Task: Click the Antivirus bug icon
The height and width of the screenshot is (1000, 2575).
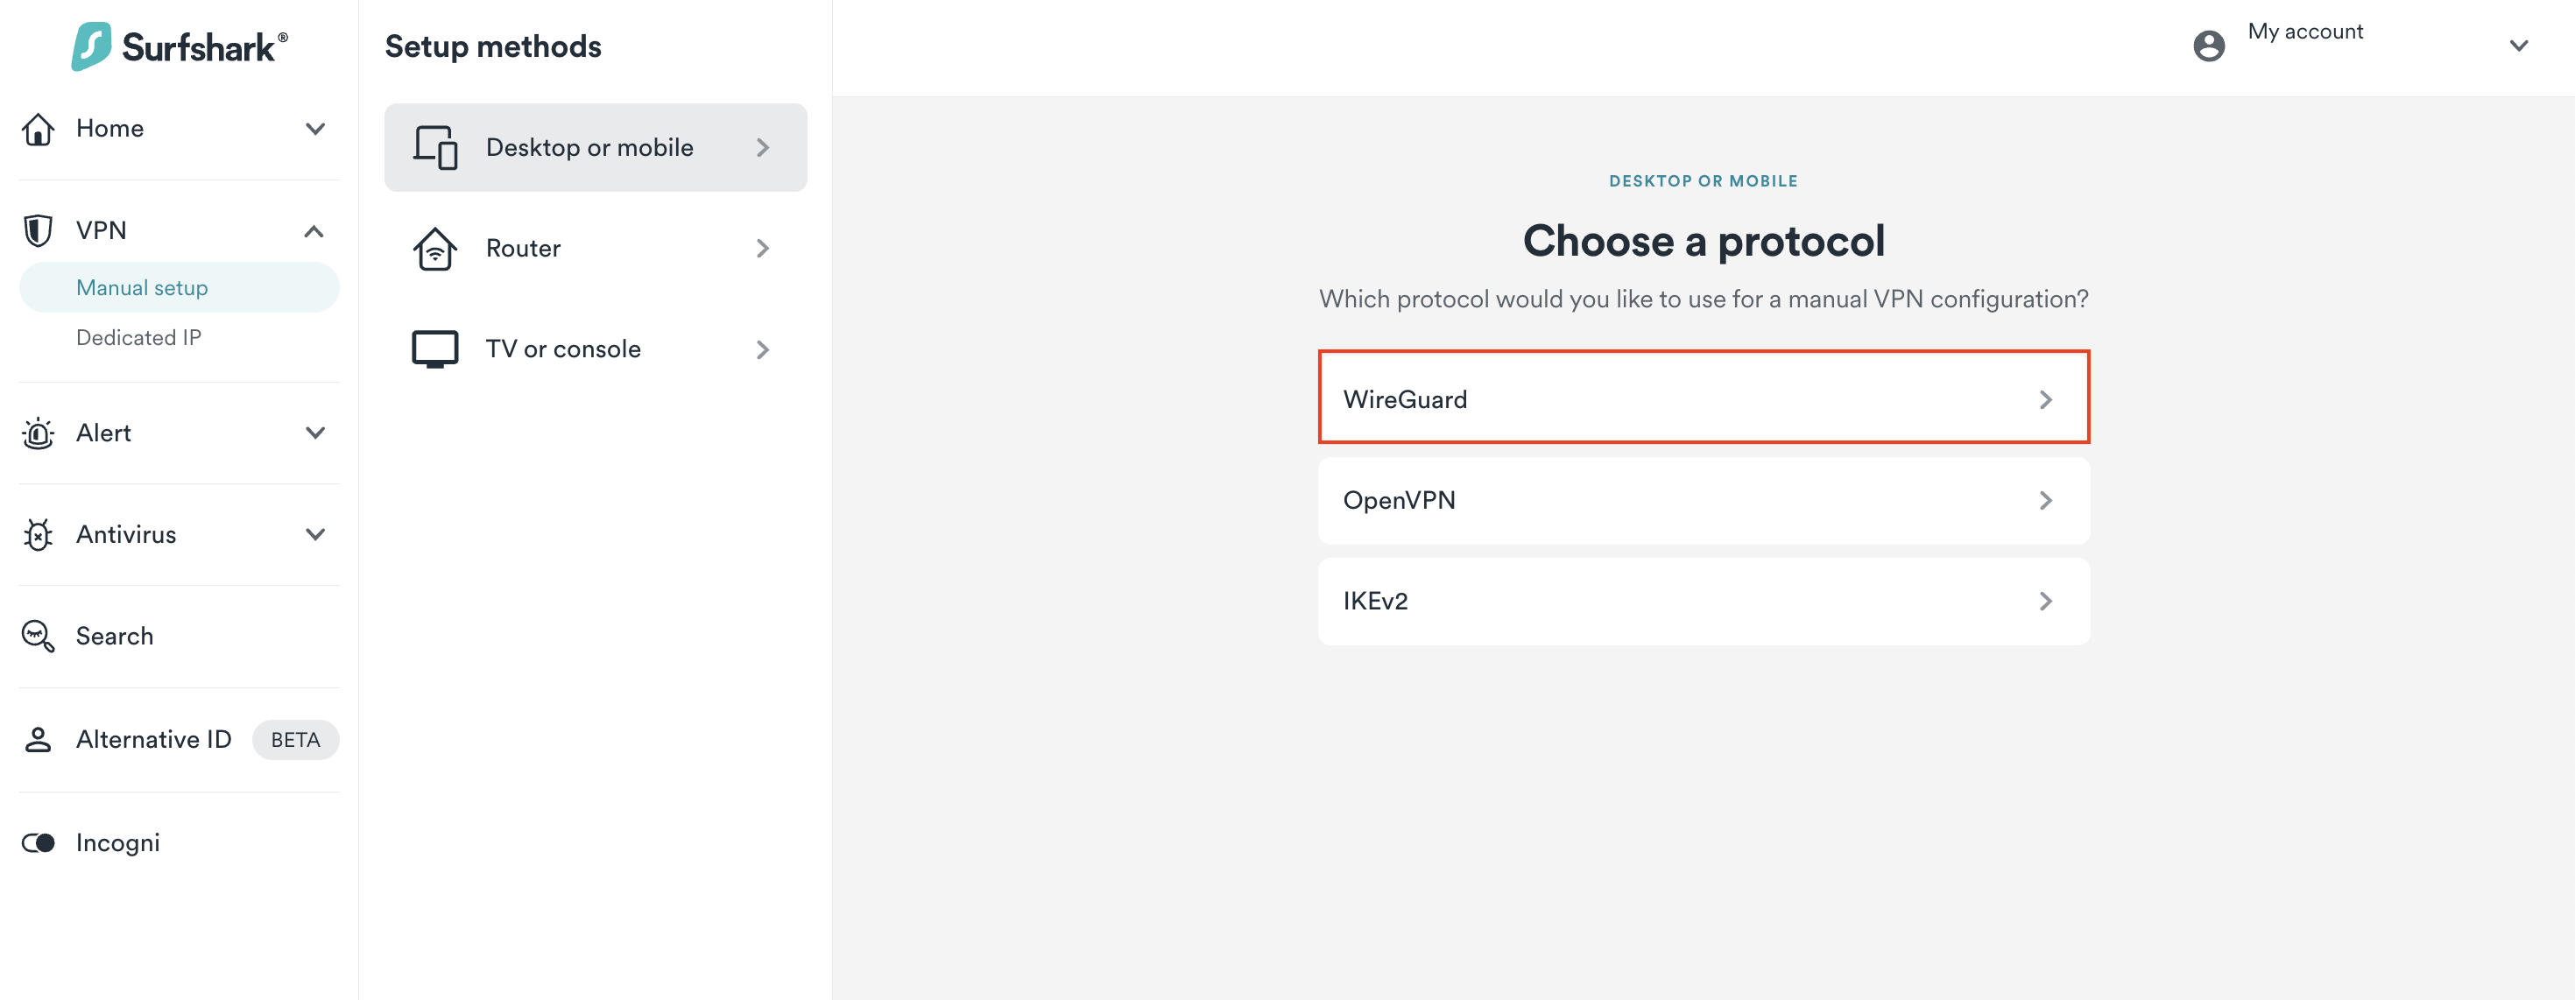Action: pos(38,536)
